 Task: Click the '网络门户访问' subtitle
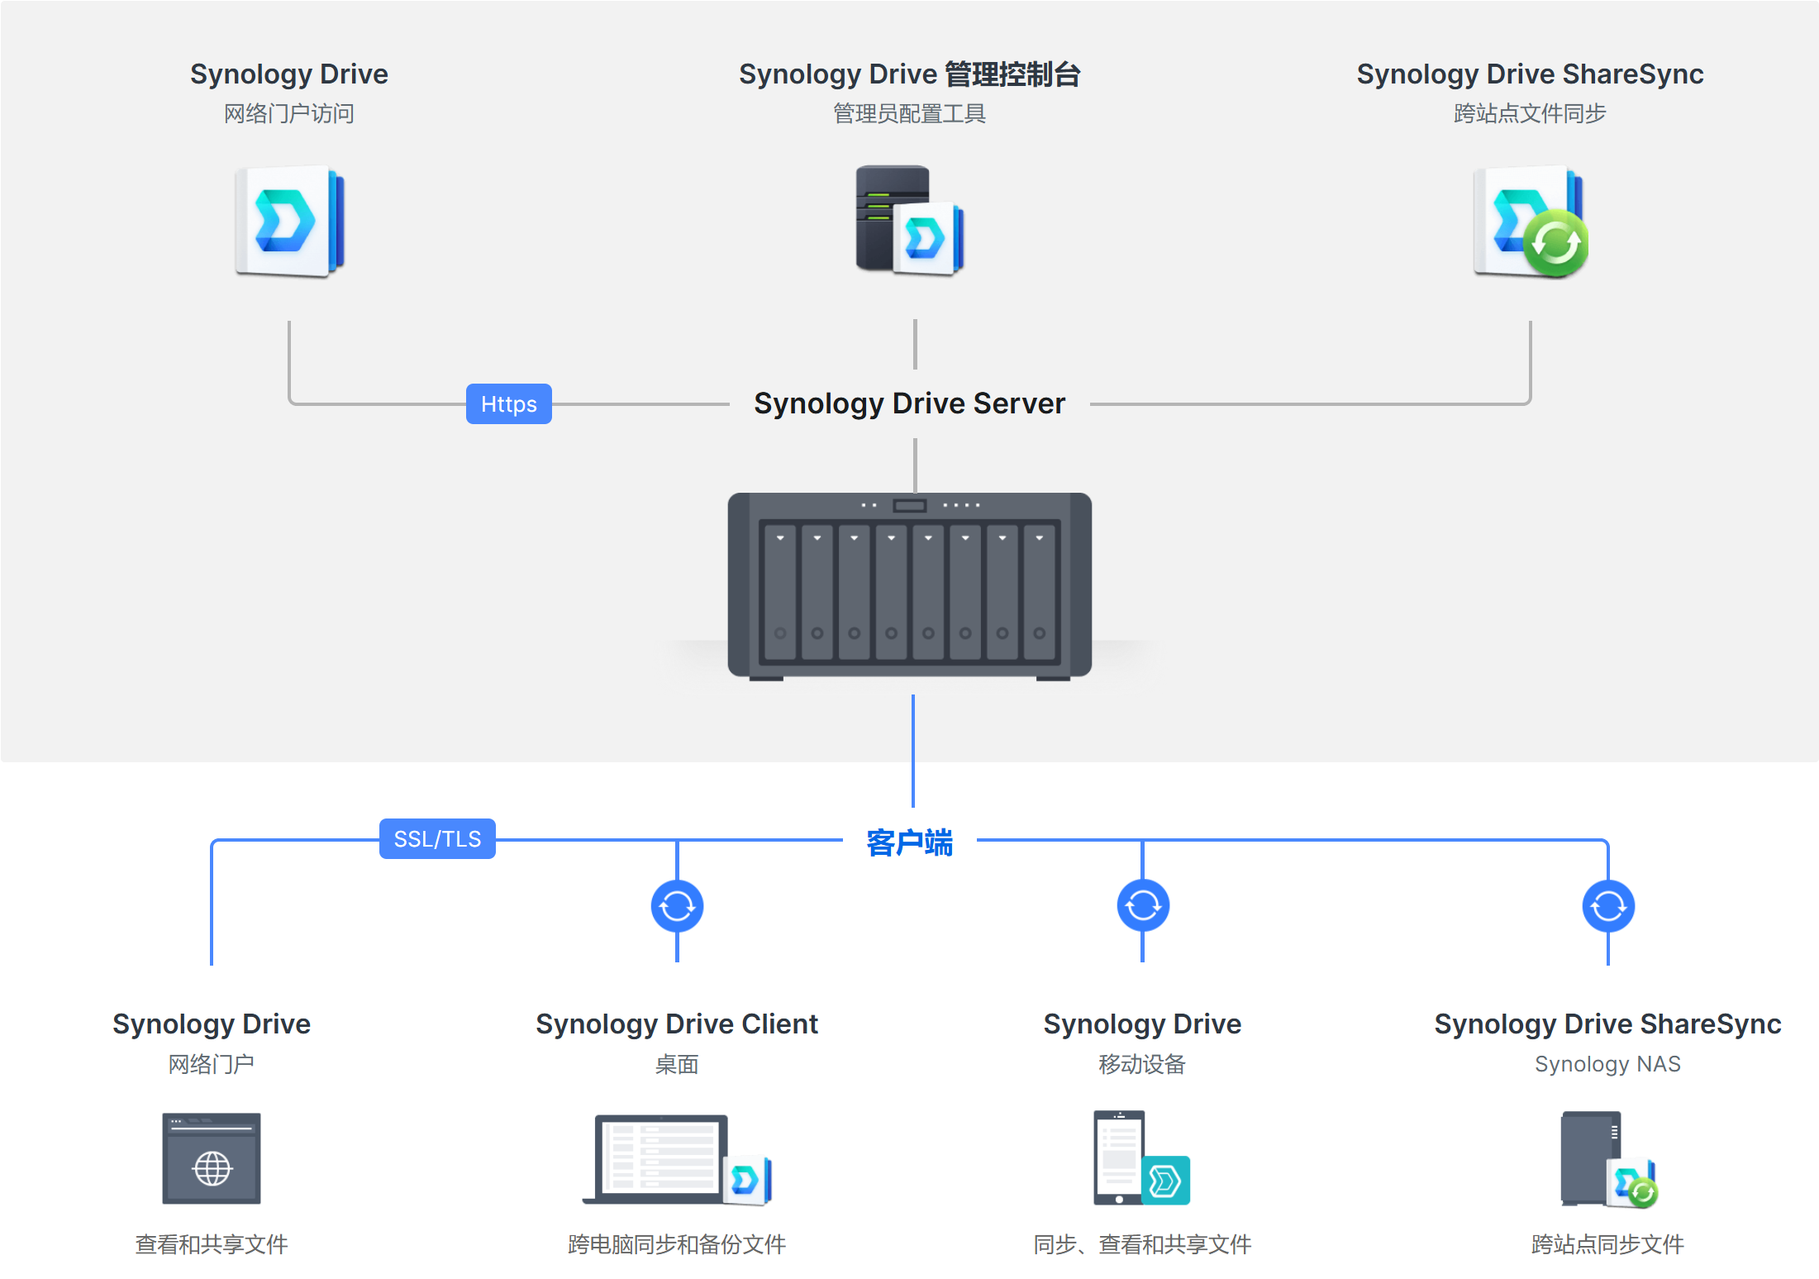click(x=289, y=113)
